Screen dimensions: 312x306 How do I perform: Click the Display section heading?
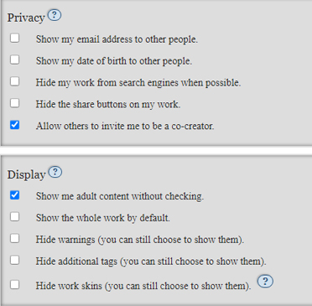[x=27, y=175]
